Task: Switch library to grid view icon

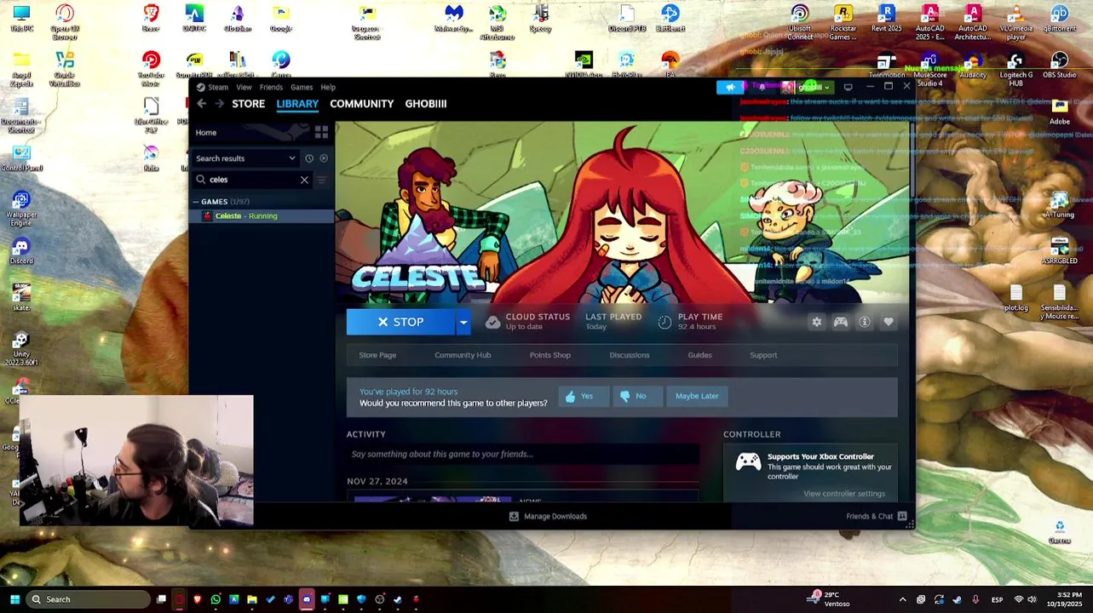Action: click(321, 133)
